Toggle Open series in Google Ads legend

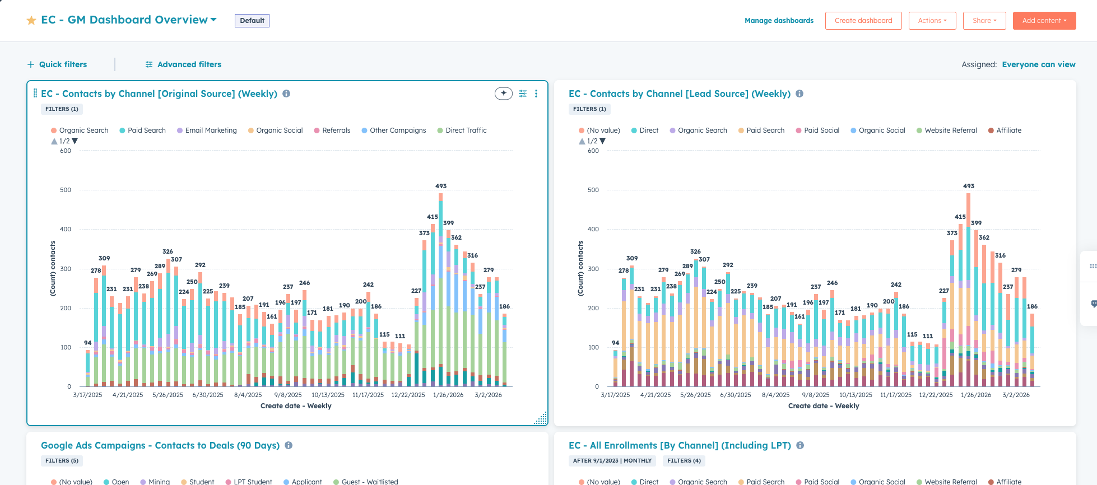[117, 482]
